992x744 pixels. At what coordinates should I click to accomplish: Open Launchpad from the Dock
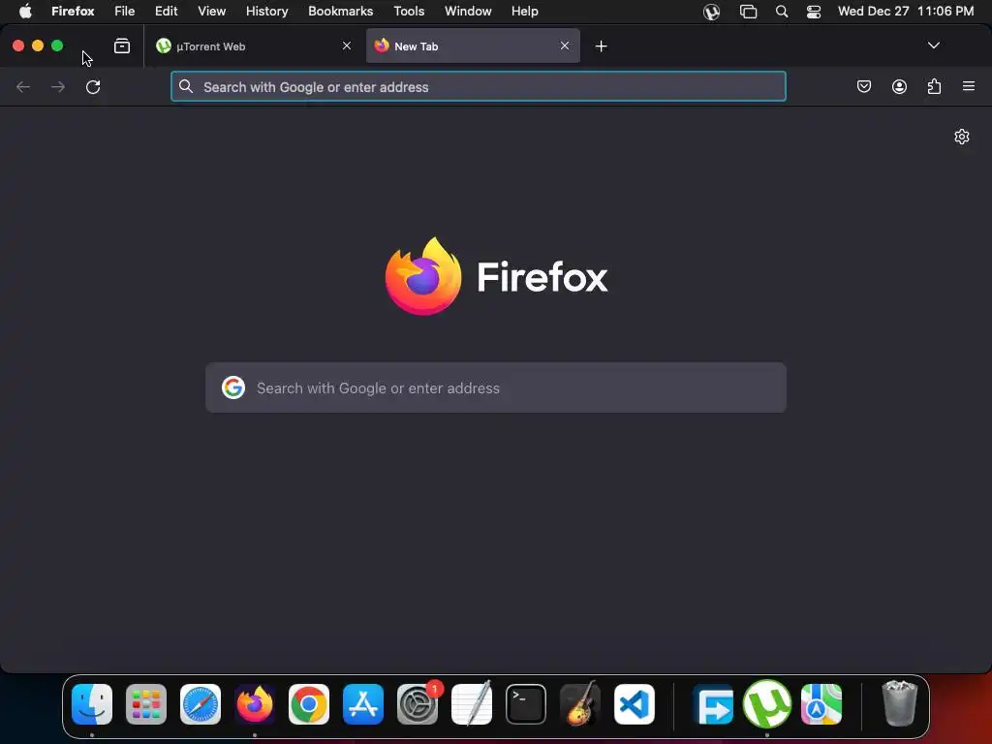pos(146,704)
